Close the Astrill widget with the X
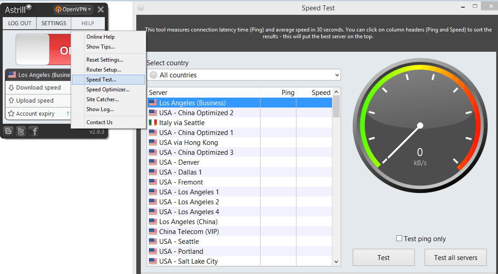 pyautogui.click(x=101, y=9)
